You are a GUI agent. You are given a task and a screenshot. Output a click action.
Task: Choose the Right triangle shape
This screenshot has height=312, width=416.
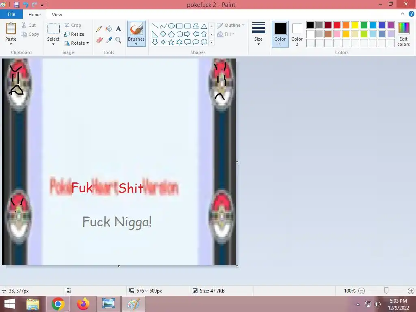(x=155, y=34)
